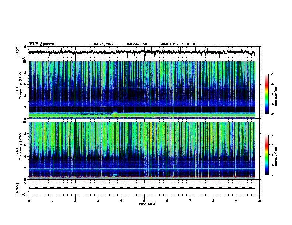Click time axis tick label "9"
The height and width of the screenshot is (225, 292).
236,201
